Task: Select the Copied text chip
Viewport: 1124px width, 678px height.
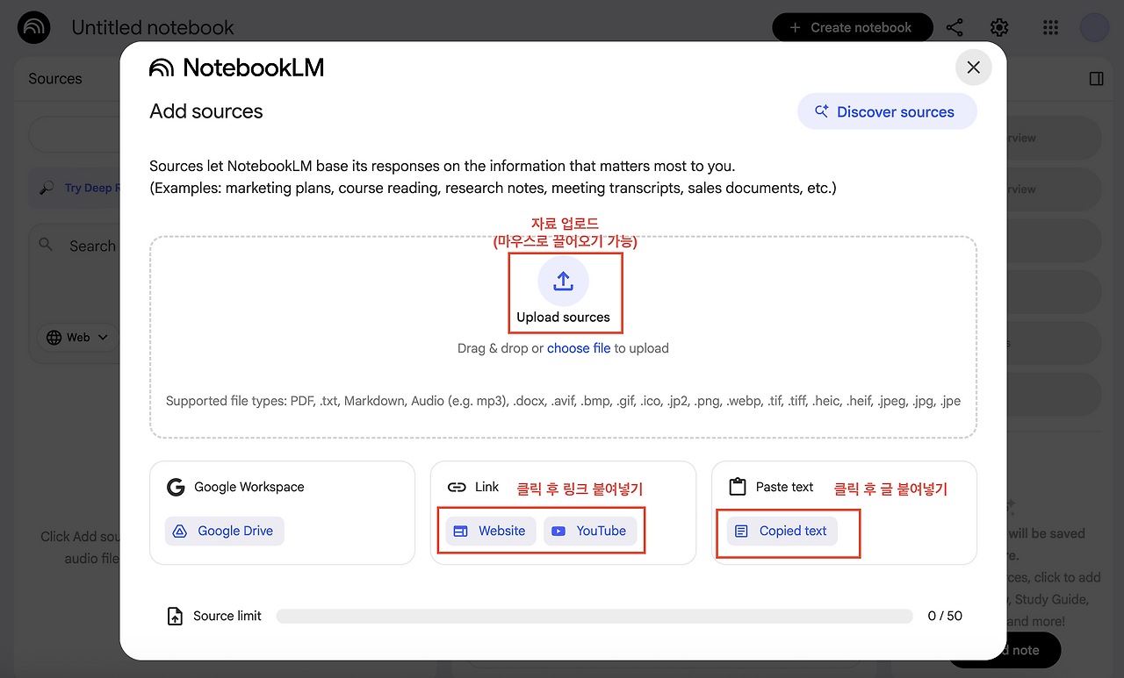Action: [782, 531]
